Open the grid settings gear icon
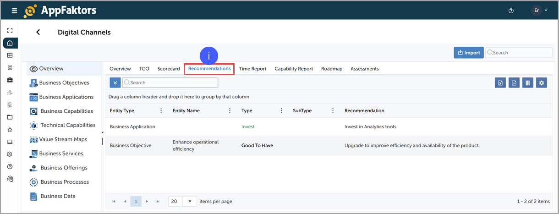This screenshot has height=214, width=559. (542, 83)
